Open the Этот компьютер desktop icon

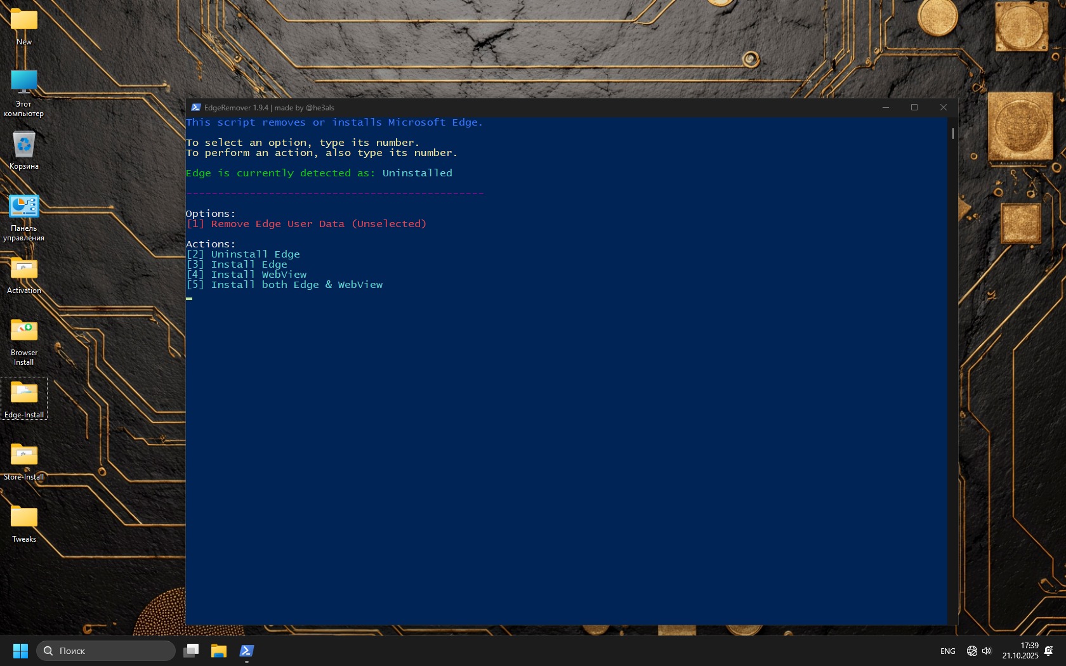coord(24,93)
